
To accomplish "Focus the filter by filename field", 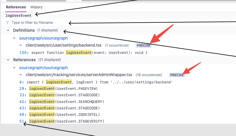I will (x=32, y=23).
